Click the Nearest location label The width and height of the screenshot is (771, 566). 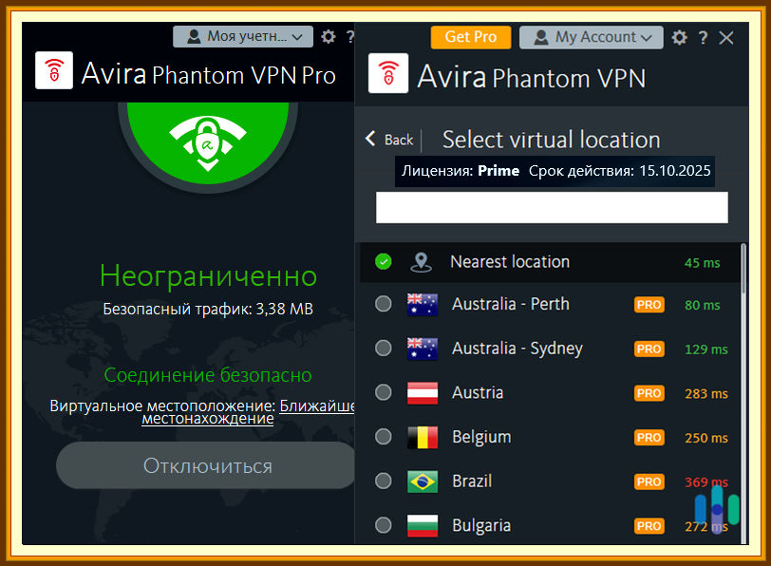point(510,262)
